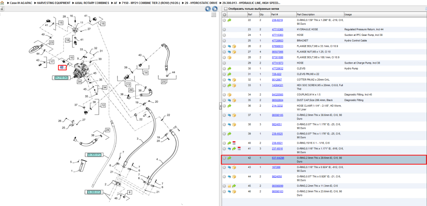
Task: Click the green arrow icon for ref 22
Action: pos(229,20)
